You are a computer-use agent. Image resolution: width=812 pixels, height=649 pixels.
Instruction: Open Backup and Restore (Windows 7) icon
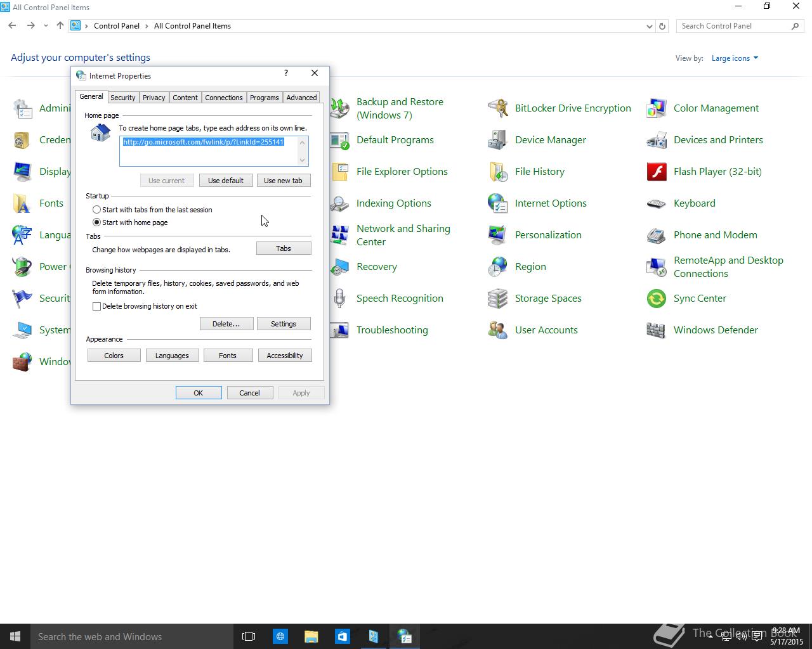click(x=339, y=108)
